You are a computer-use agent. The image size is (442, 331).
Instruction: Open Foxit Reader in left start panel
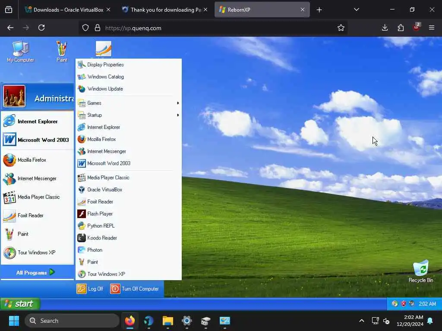click(x=37, y=215)
